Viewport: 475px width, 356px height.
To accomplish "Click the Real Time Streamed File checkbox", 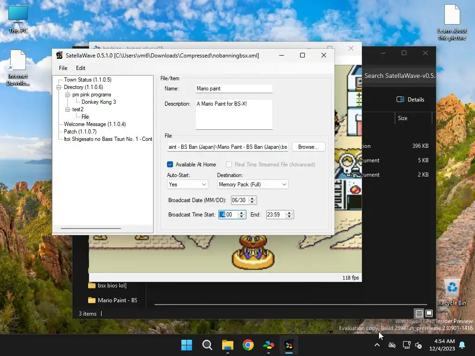I will point(229,165).
